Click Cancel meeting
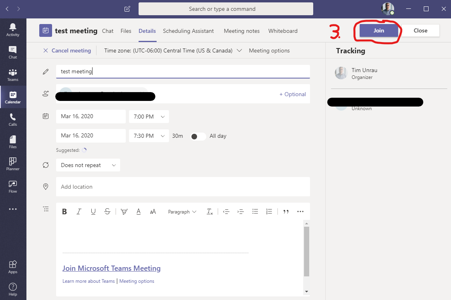 coord(67,51)
